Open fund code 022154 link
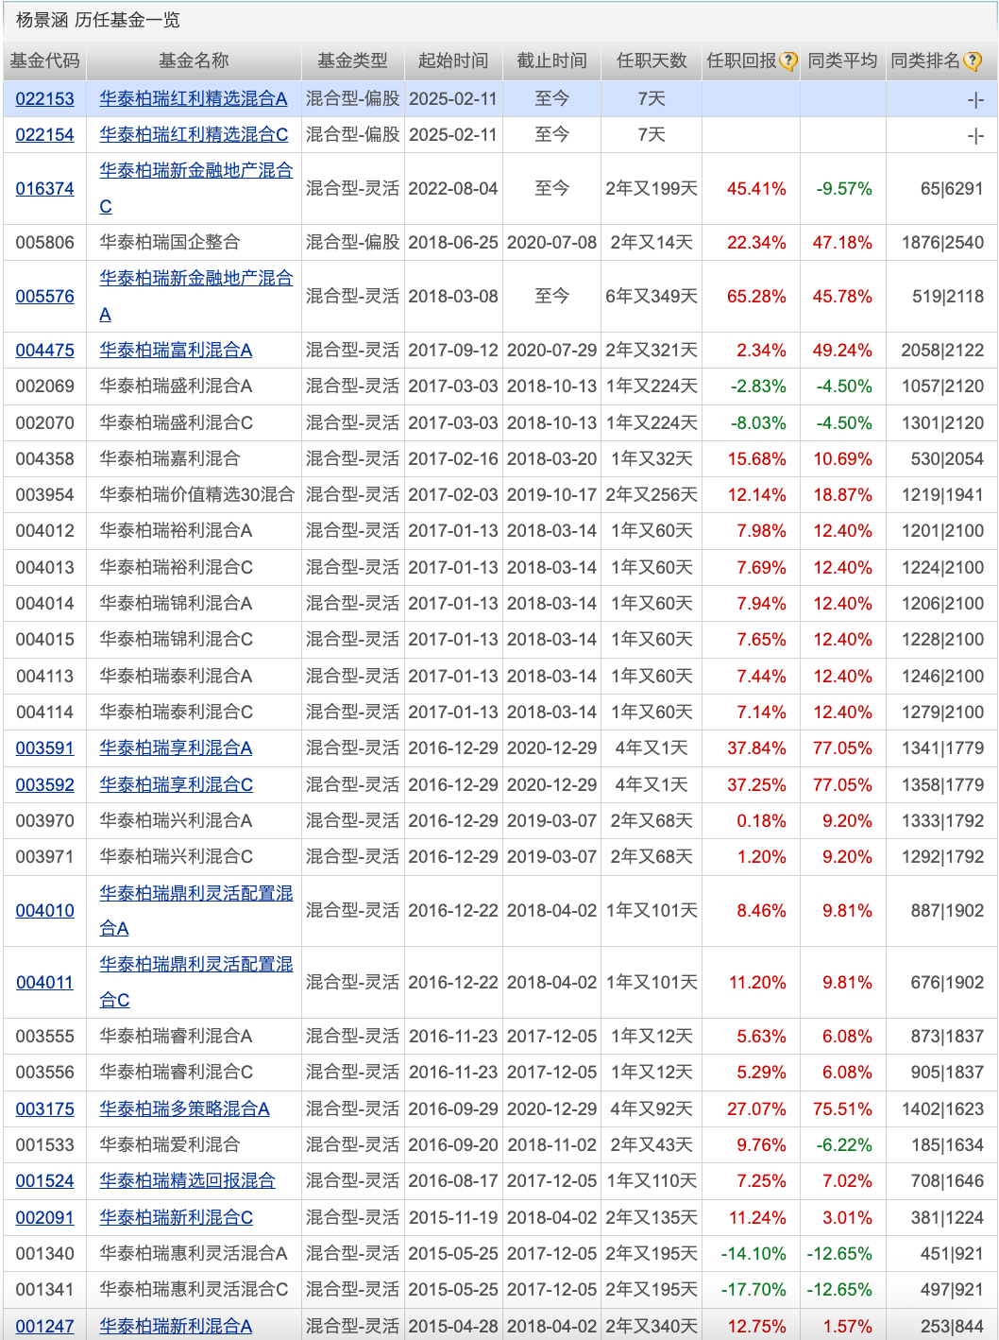The height and width of the screenshot is (1340, 999). pos(44,134)
